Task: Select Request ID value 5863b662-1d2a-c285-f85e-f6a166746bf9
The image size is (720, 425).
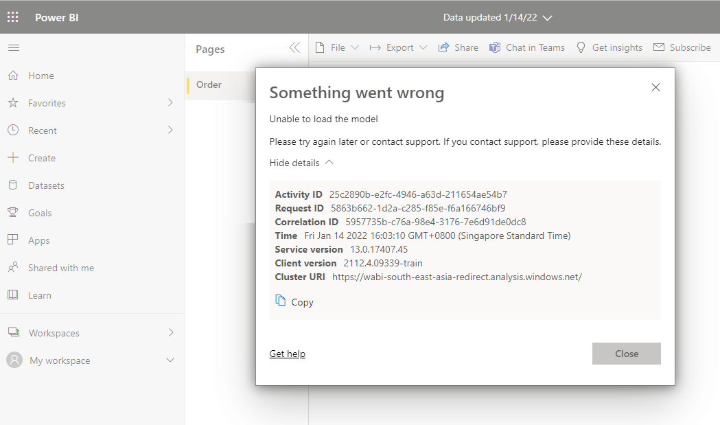Action: (418, 208)
